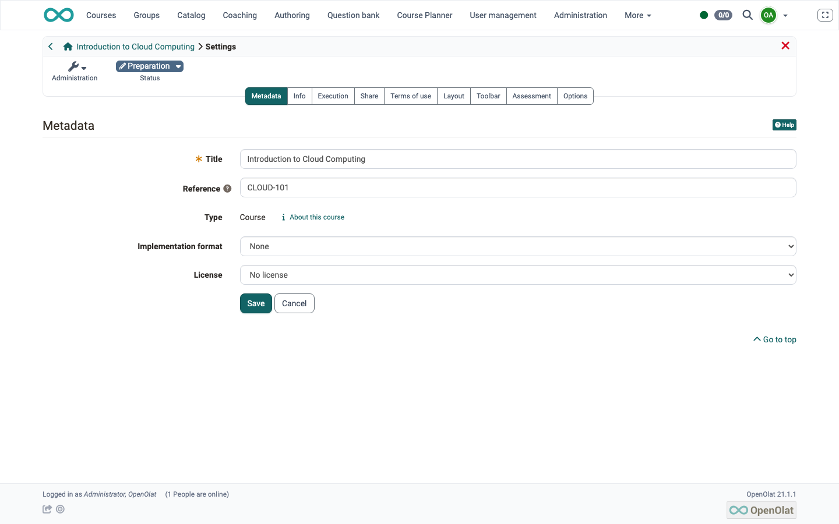
Task: Switch to the Layout tab
Action: pos(454,96)
